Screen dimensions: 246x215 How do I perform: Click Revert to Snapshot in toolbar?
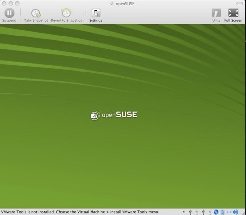[x=66, y=15]
